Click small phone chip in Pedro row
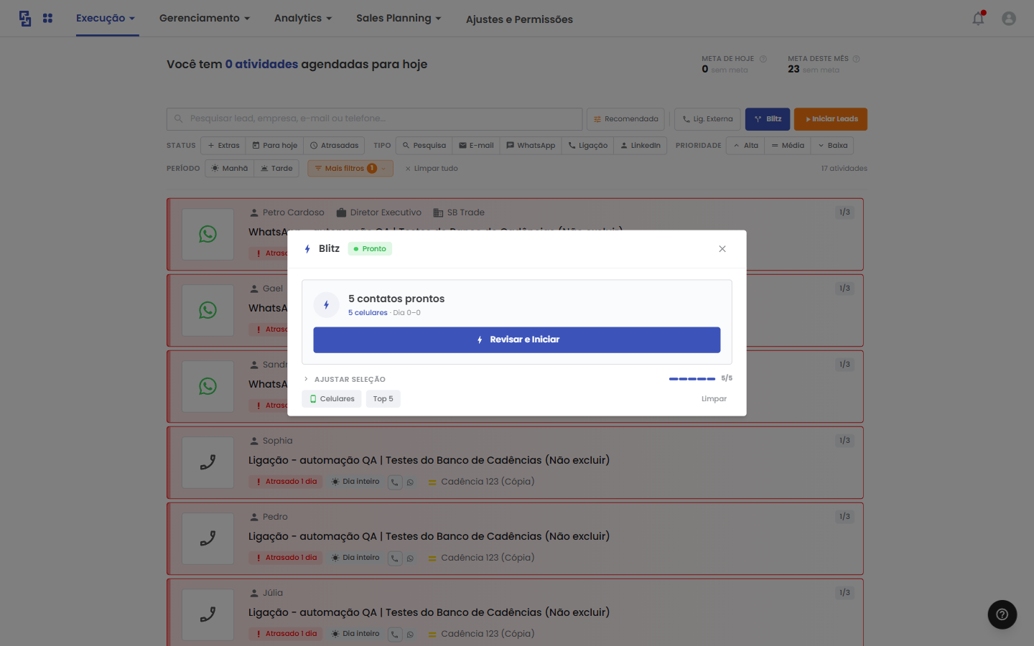 pos(395,558)
